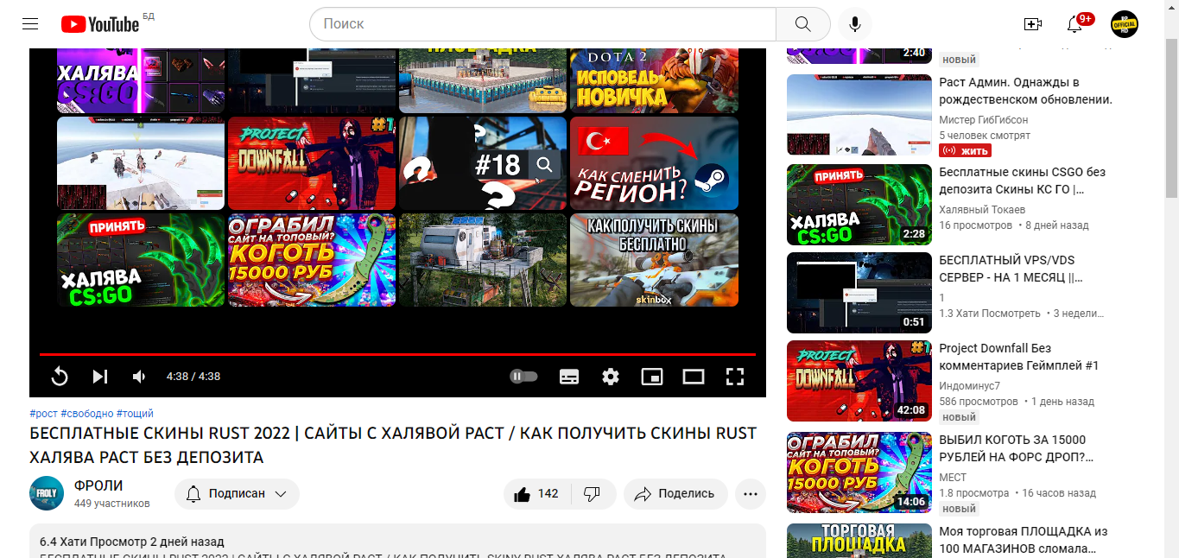Open the hamburger guide menu
This screenshot has height=558, width=1179.
30,23
